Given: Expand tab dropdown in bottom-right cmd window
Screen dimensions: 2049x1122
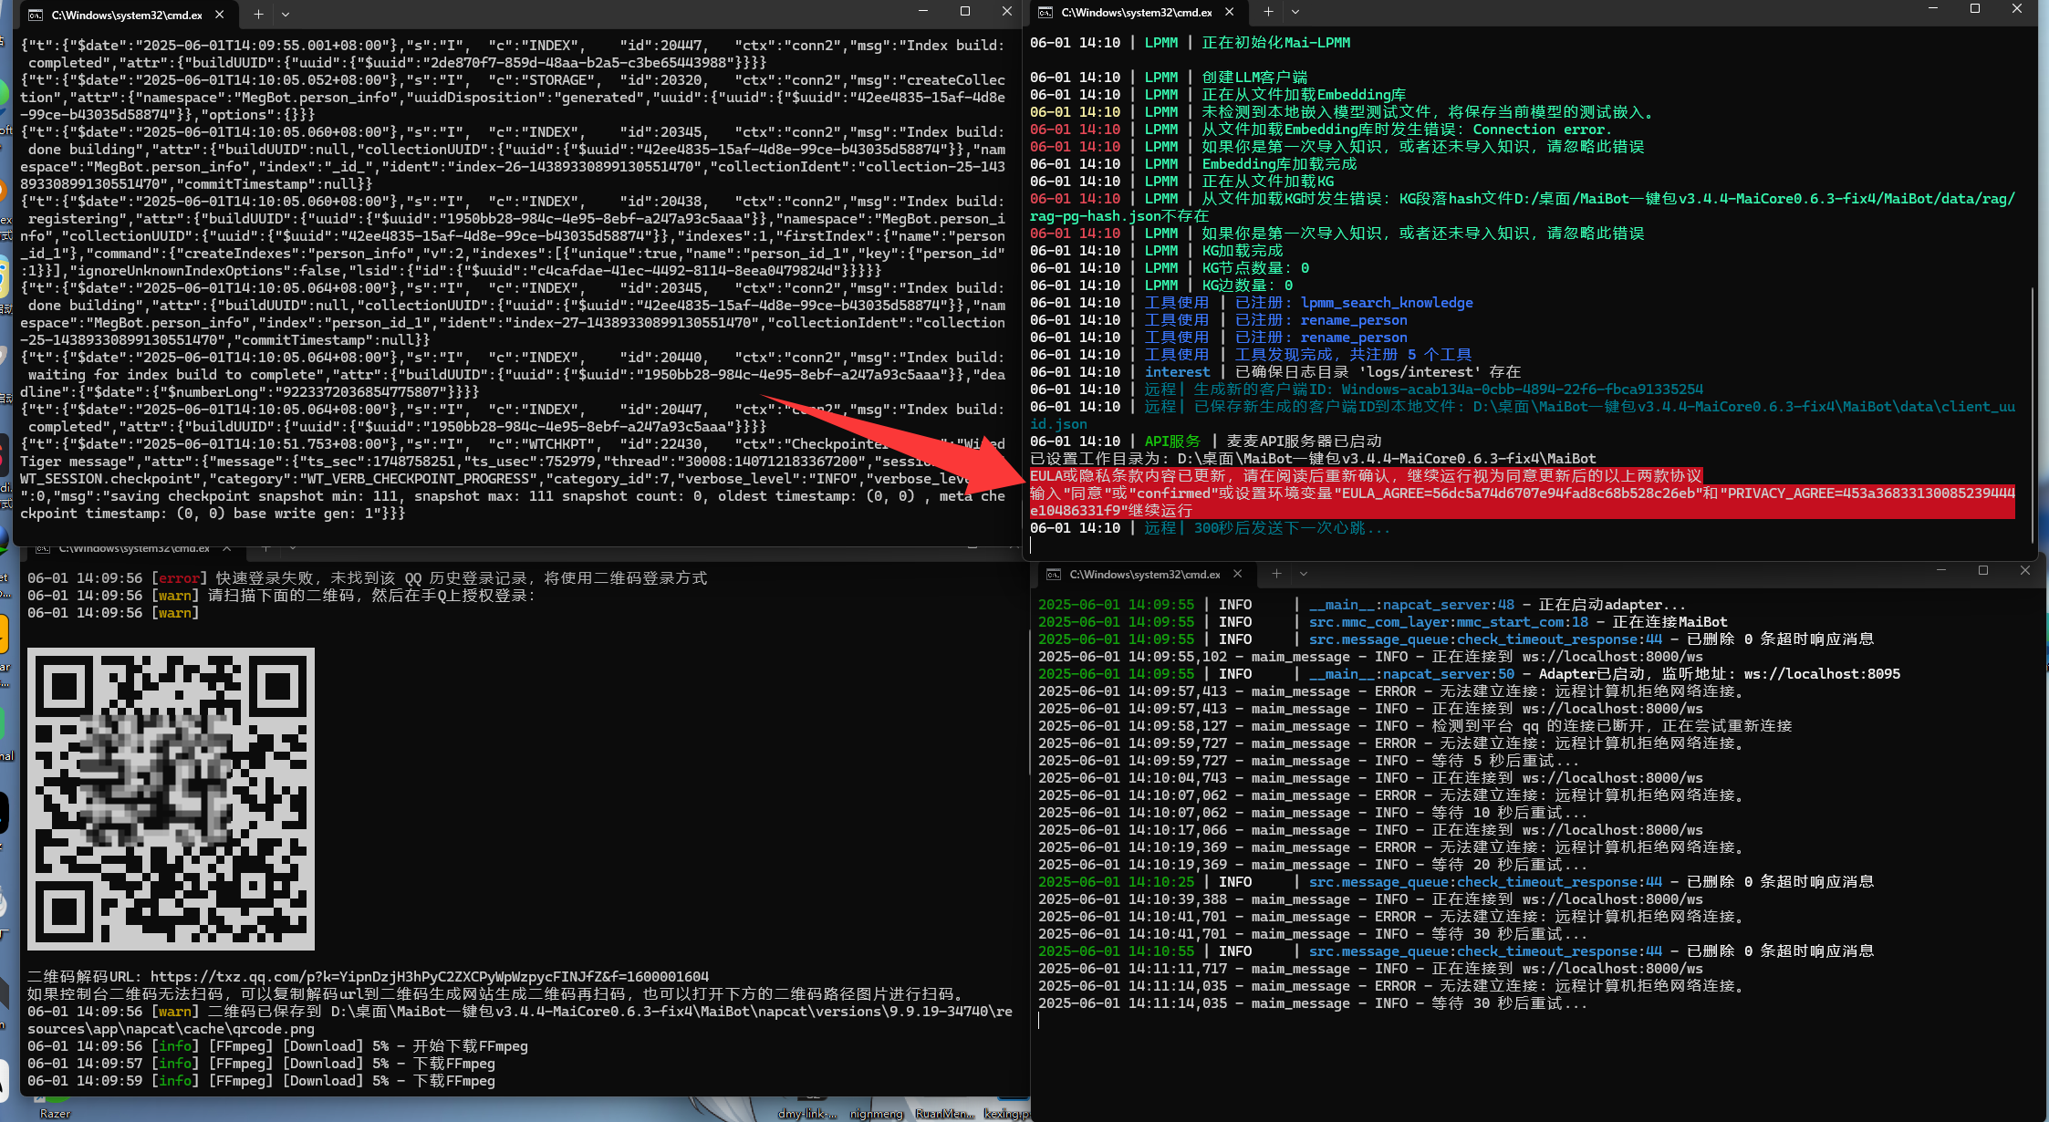Looking at the screenshot, I should pos(1304,574).
